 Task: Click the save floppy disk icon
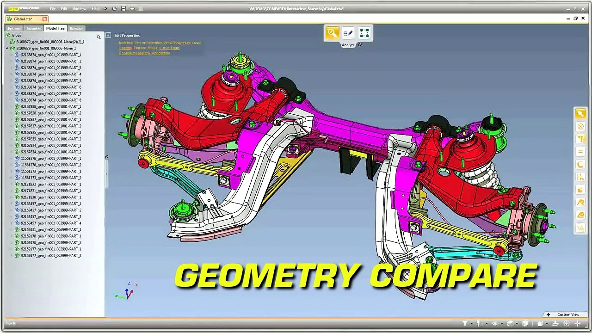coord(123,9)
